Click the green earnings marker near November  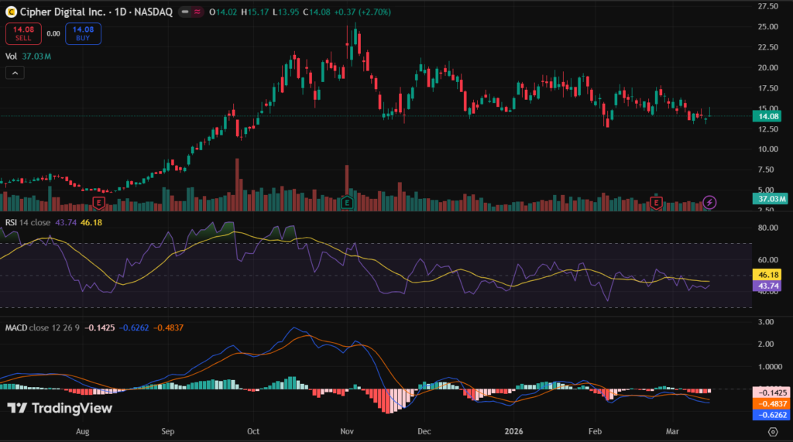pyautogui.click(x=348, y=202)
